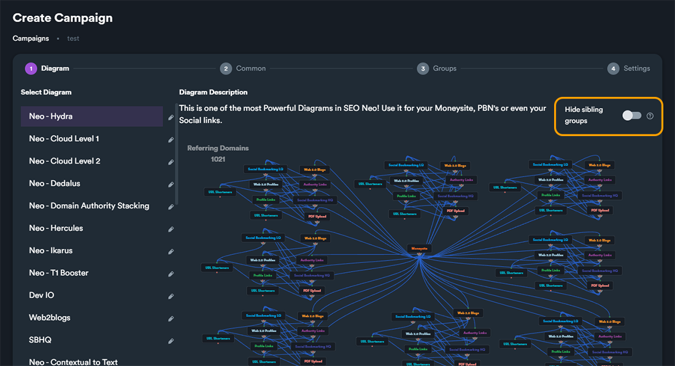Viewport: 675px width, 366px height.
Task: Click edit pencil for Web2blogs
Action: click(x=171, y=319)
